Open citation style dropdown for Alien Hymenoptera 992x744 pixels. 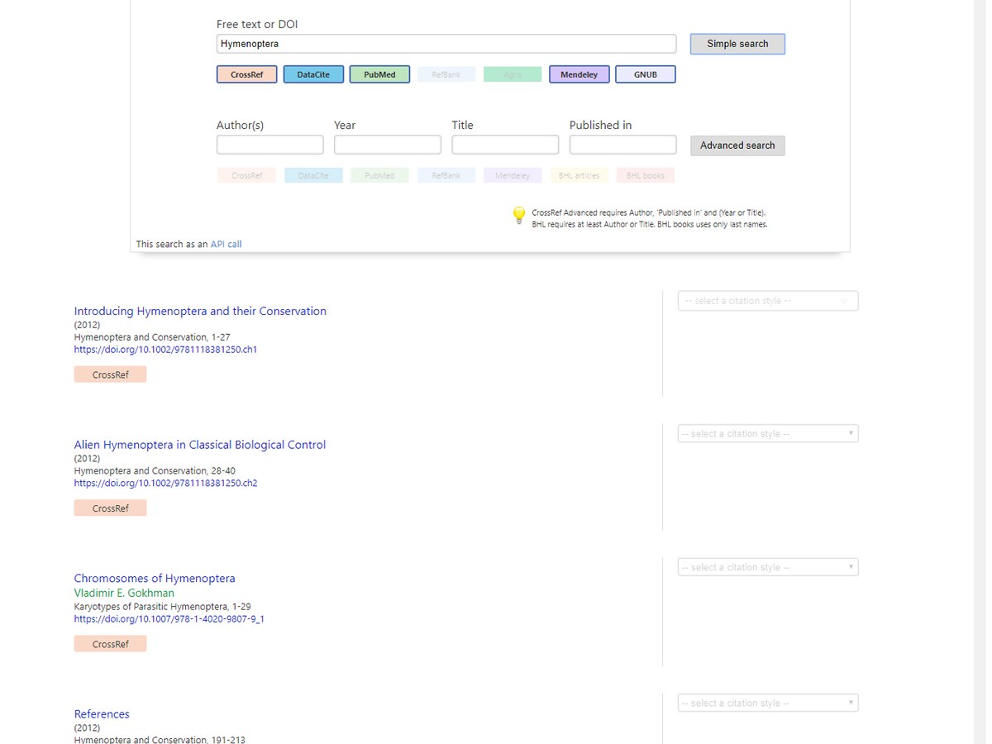tap(767, 434)
